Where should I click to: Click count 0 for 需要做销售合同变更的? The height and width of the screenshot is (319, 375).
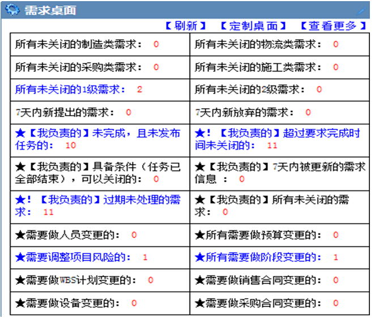pos(336,280)
